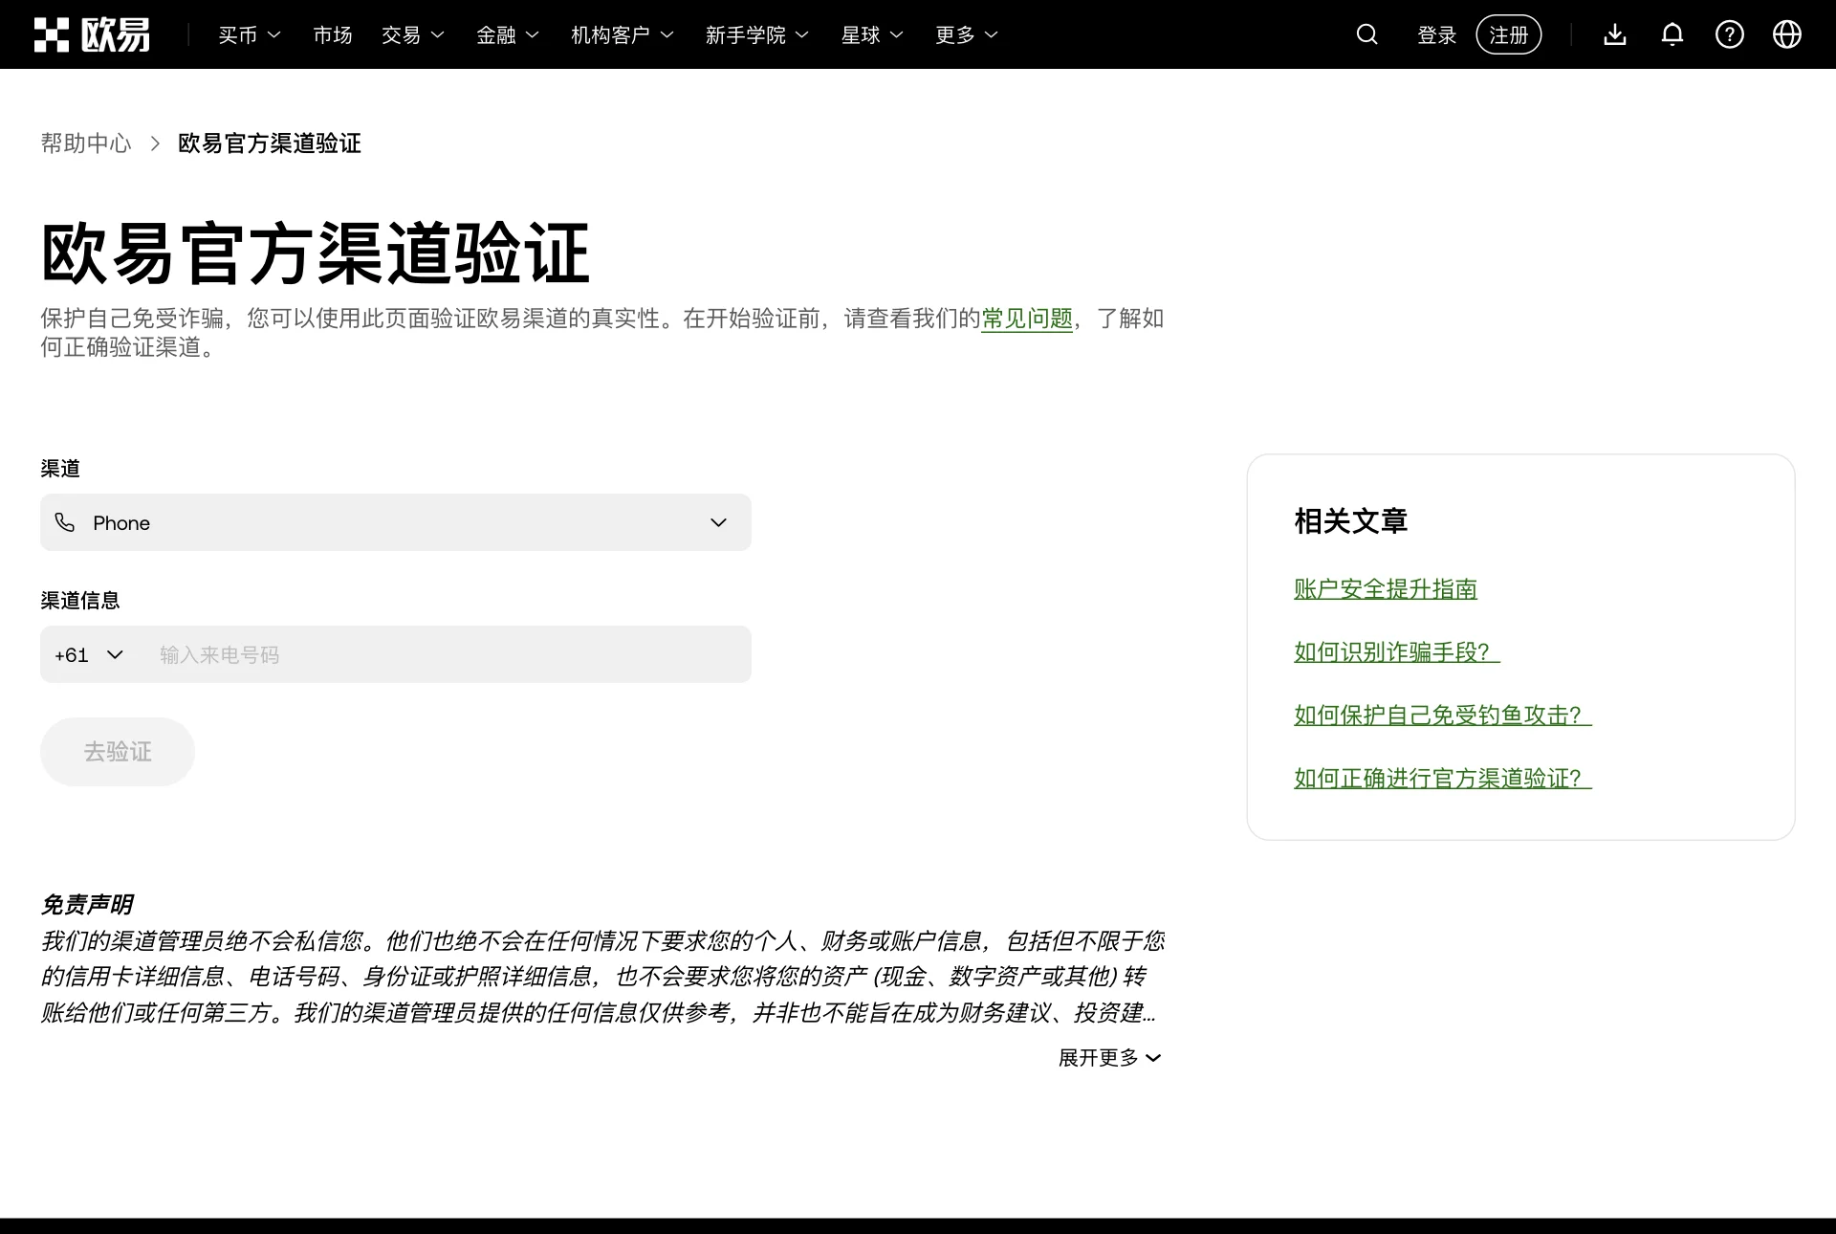Click the help question mark icon
The image size is (1836, 1234).
[x=1730, y=34]
